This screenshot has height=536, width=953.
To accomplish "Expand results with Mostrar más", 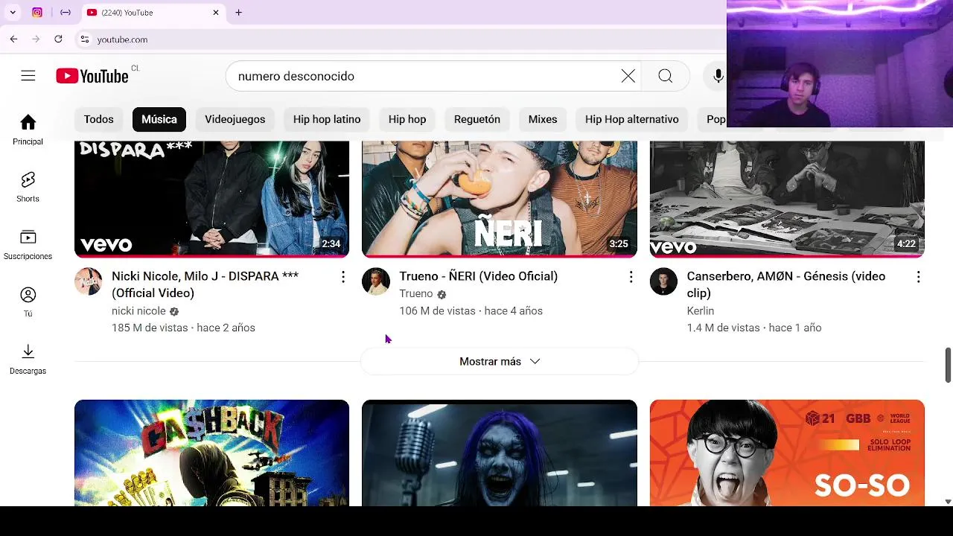I will [500, 362].
